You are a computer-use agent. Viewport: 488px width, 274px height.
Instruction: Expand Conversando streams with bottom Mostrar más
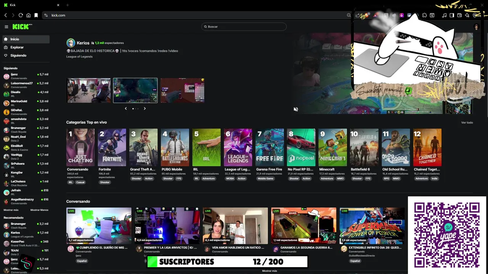(x=270, y=271)
